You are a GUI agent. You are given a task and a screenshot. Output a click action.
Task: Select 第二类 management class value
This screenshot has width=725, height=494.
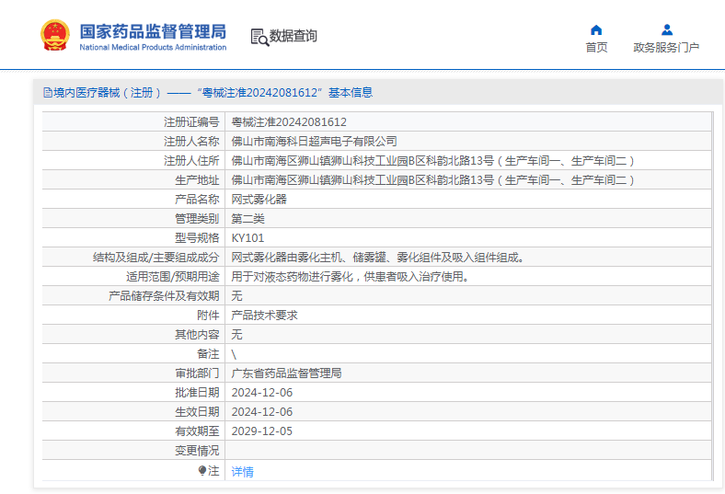[247, 219]
